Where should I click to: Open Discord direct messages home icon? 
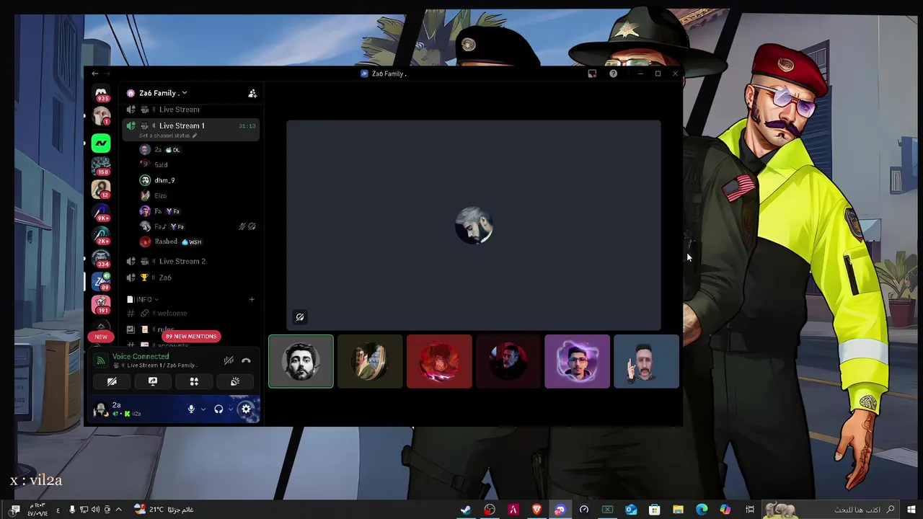[x=101, y=94]
